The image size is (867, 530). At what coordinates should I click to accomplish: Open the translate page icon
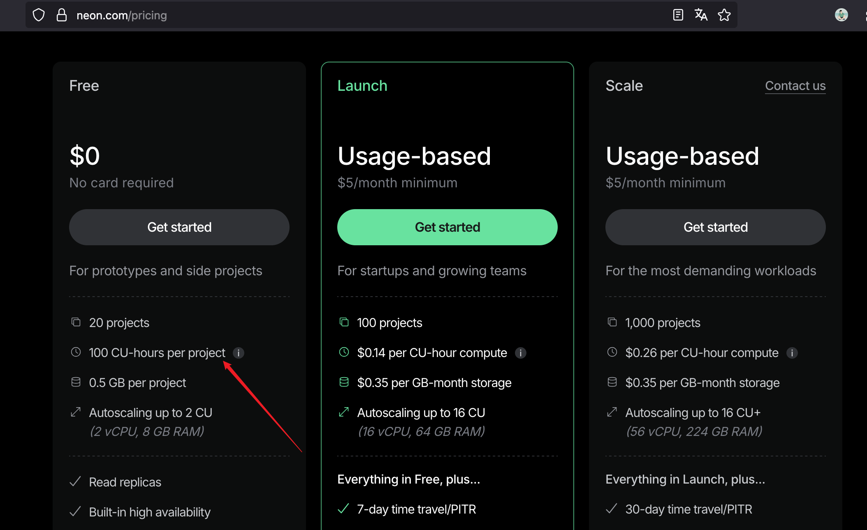click(701, 15)
